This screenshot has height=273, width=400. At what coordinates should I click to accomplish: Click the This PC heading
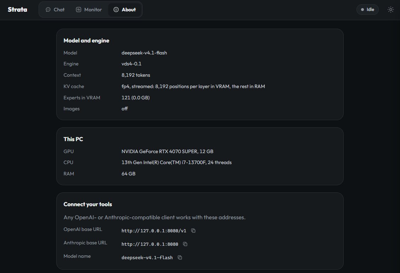[x=73, y=139]
